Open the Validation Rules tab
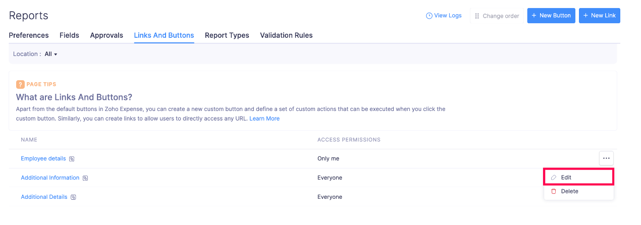Screen dimensions: 641x225 [x=286, y=35]
